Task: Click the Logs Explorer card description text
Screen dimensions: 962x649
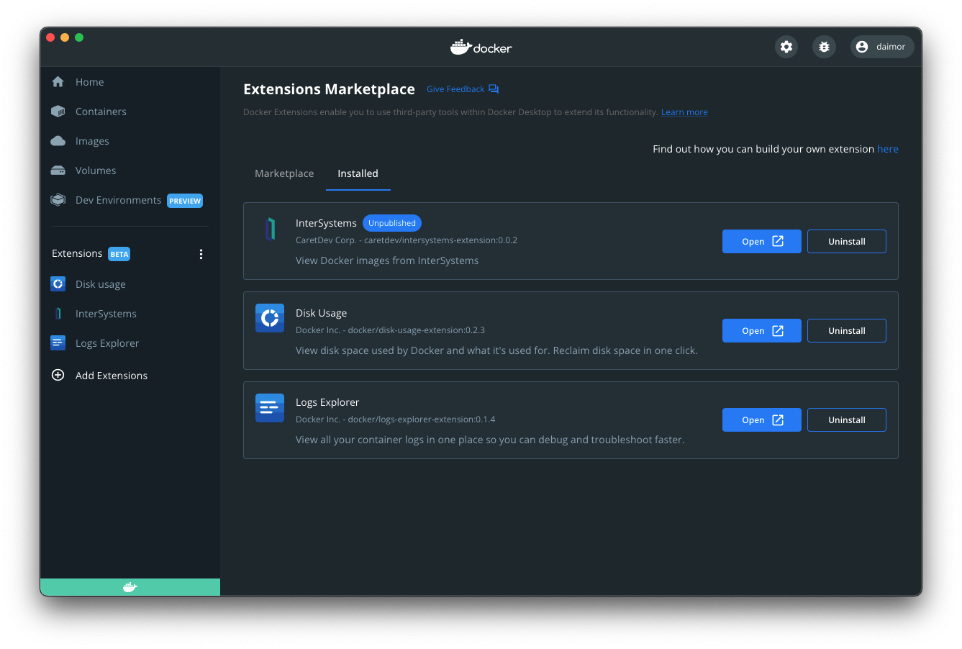Action: (490, 440)
